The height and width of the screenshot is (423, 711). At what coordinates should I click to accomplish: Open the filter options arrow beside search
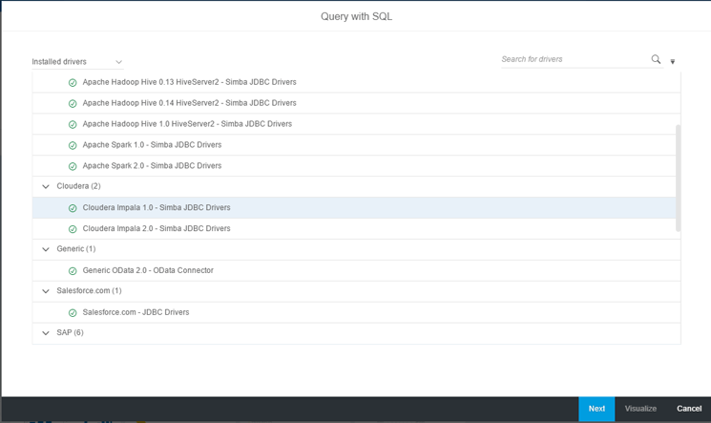[x=673, y=61]
